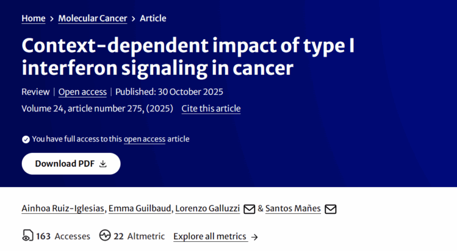
Task: Click chevron before Article breadcrumb
Action: coord(133,19)
